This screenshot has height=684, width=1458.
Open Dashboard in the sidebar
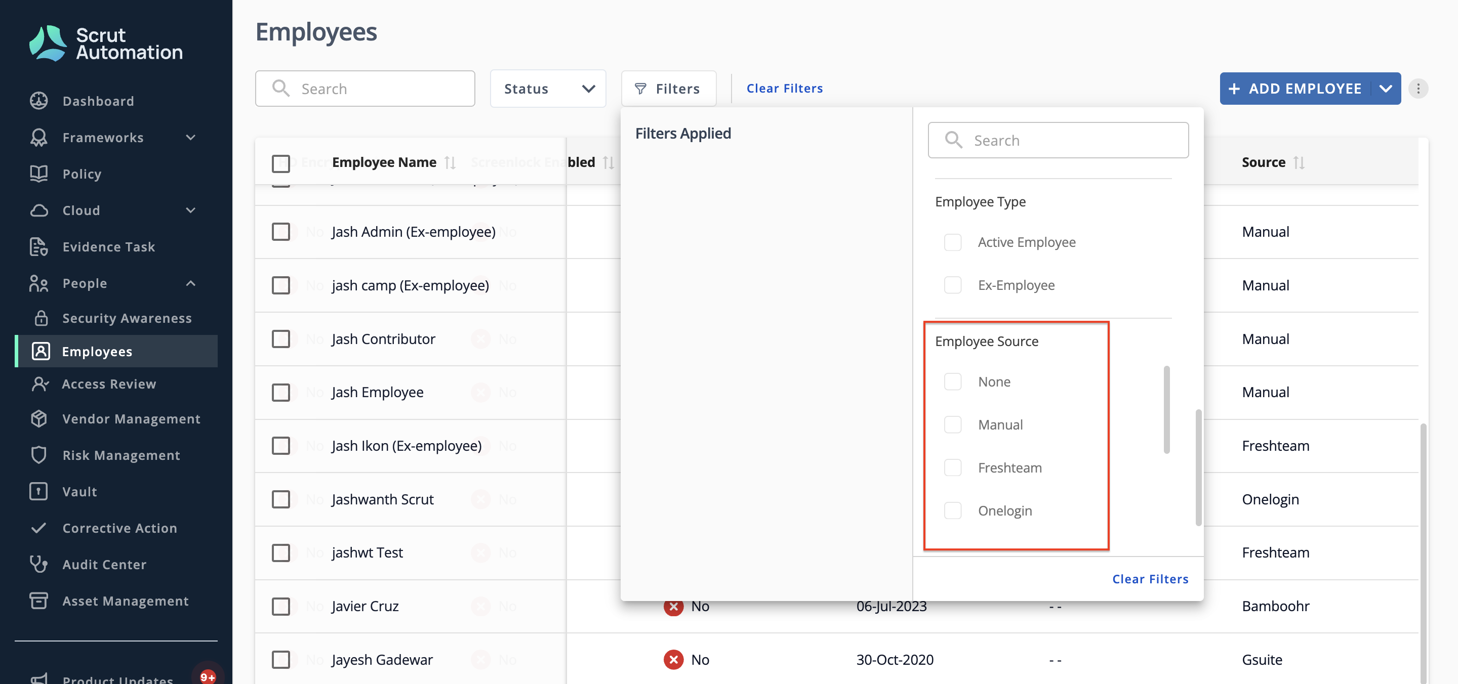pos(98,101)
